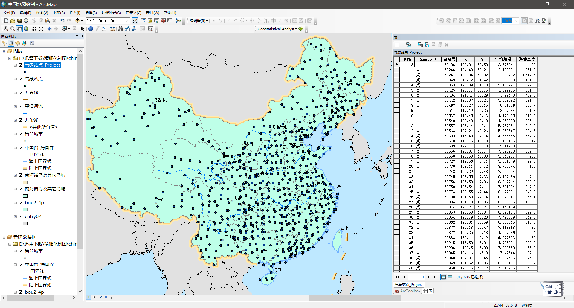Select the Select Elements arrow tool
574x308 pixels.
coord(83,29)
